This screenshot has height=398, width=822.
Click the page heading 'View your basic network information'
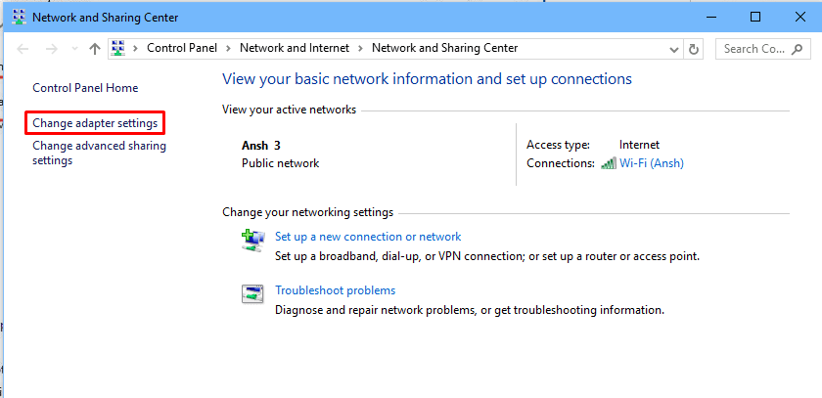coord(428,79)
